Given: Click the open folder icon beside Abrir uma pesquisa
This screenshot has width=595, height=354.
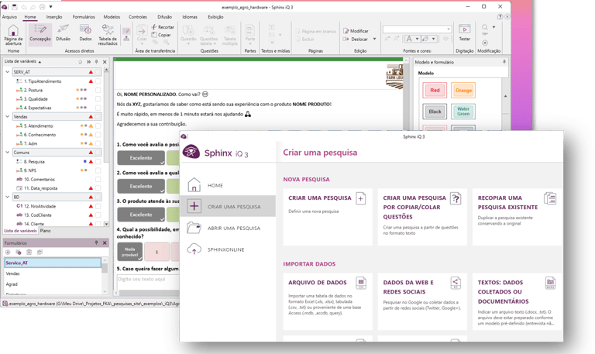Looking at the screenshot, I should pos(194,228).
